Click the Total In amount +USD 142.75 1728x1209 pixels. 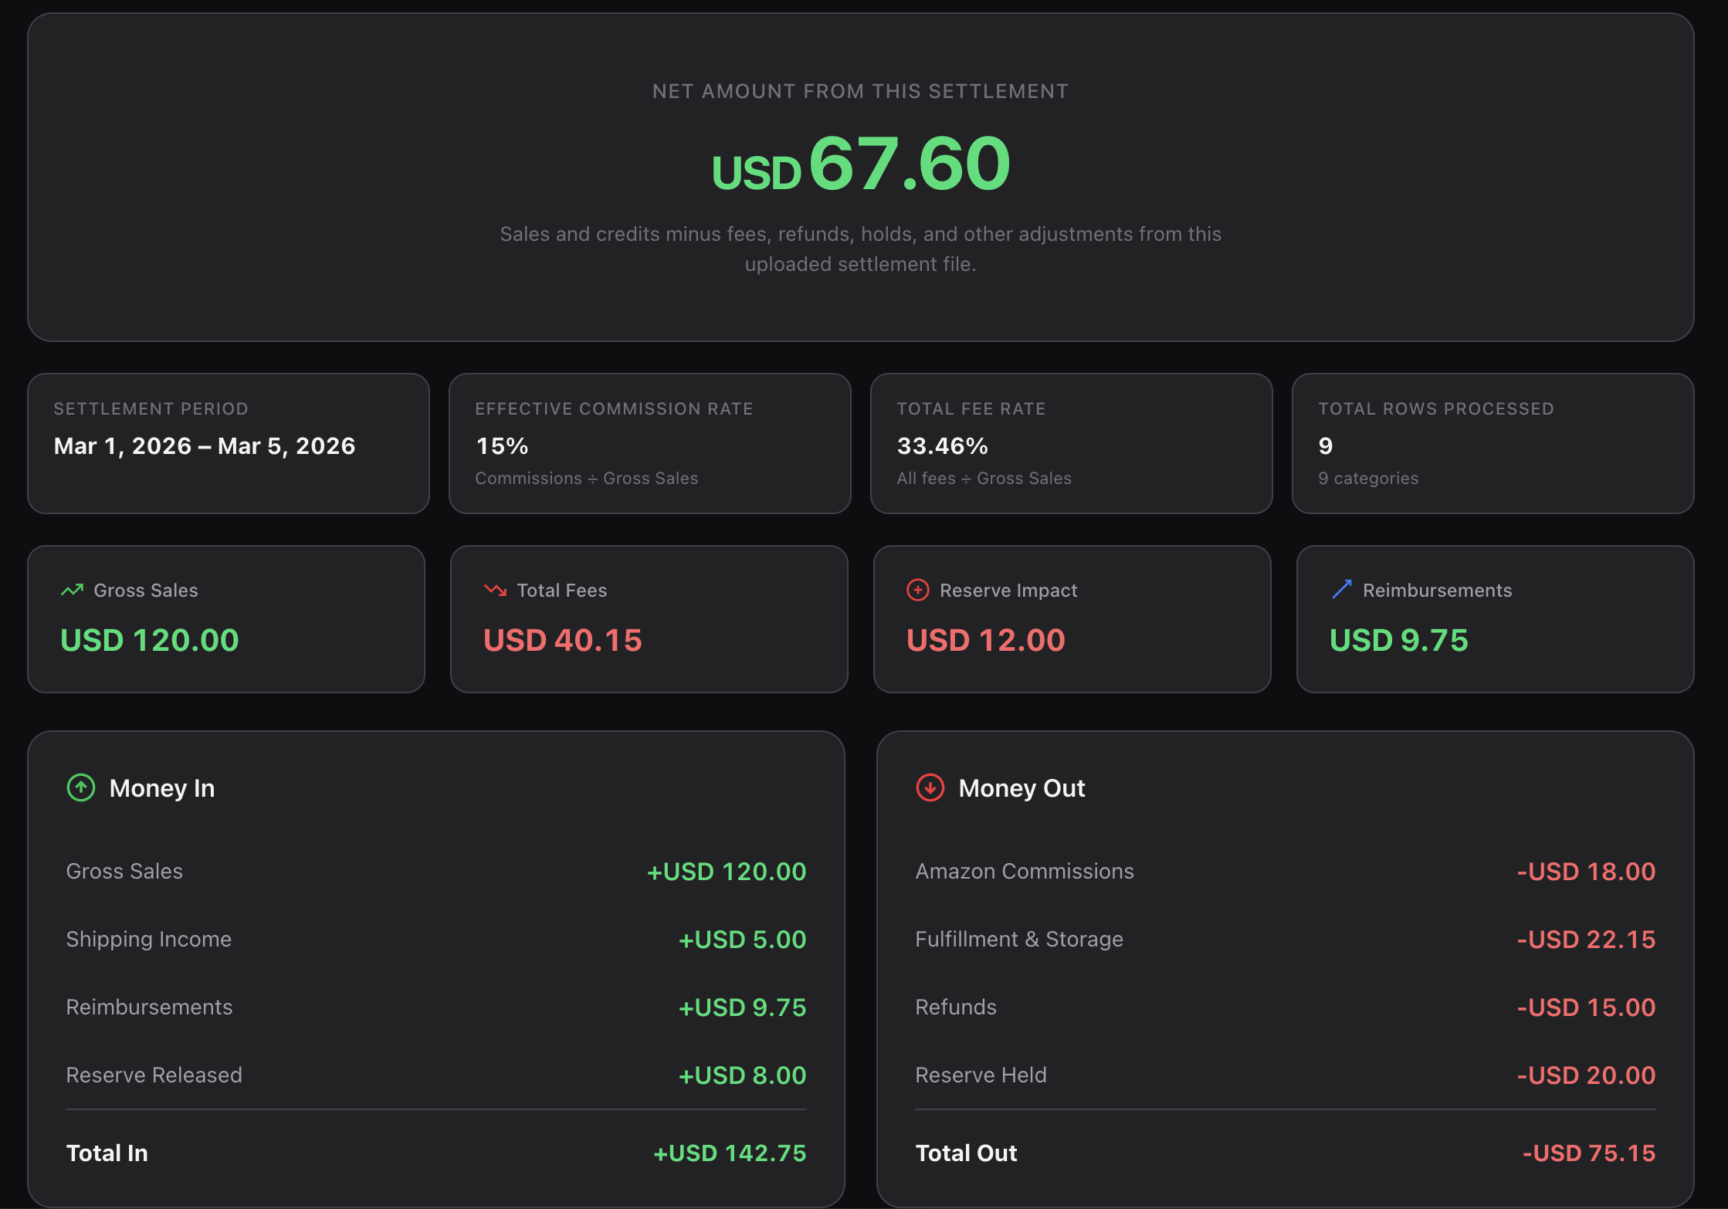[730, 1153]
